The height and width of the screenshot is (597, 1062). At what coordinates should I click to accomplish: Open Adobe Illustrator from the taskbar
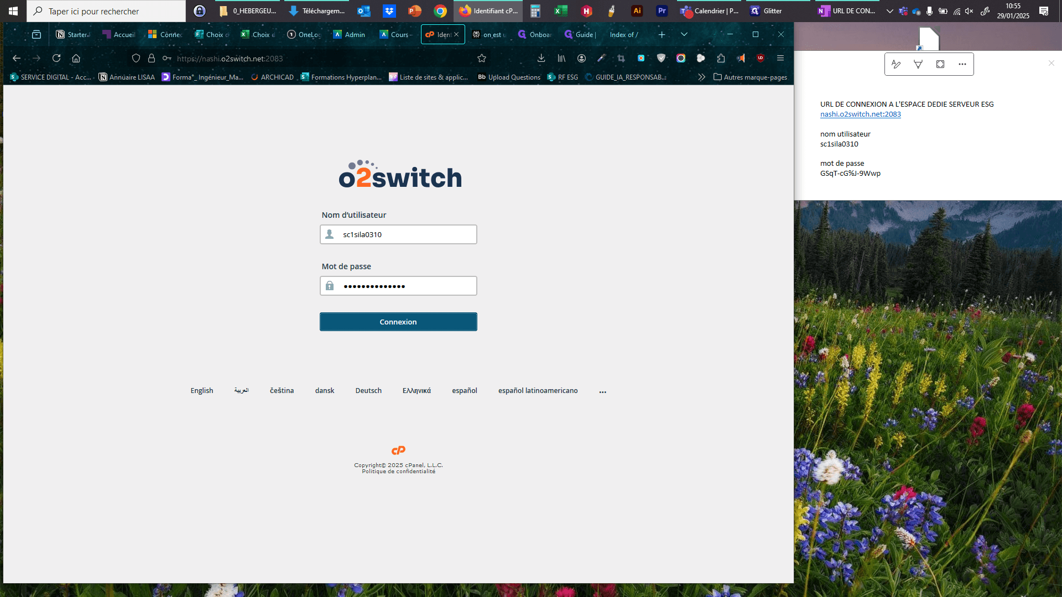(x=637, y=11)
